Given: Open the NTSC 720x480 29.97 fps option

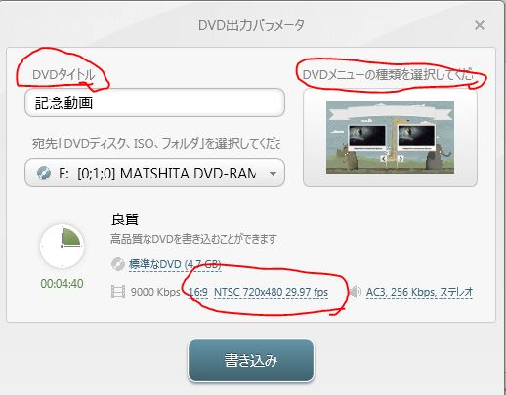Looking at the screenshot, I should tap(271, 292).
